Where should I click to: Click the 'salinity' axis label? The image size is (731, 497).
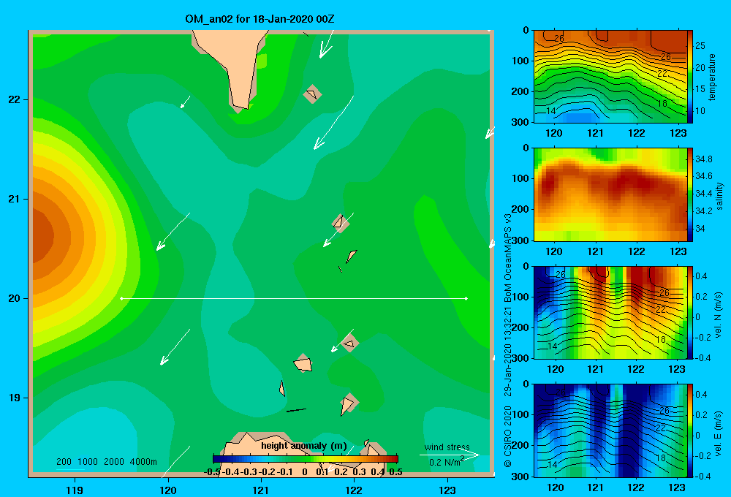[719, 196]
